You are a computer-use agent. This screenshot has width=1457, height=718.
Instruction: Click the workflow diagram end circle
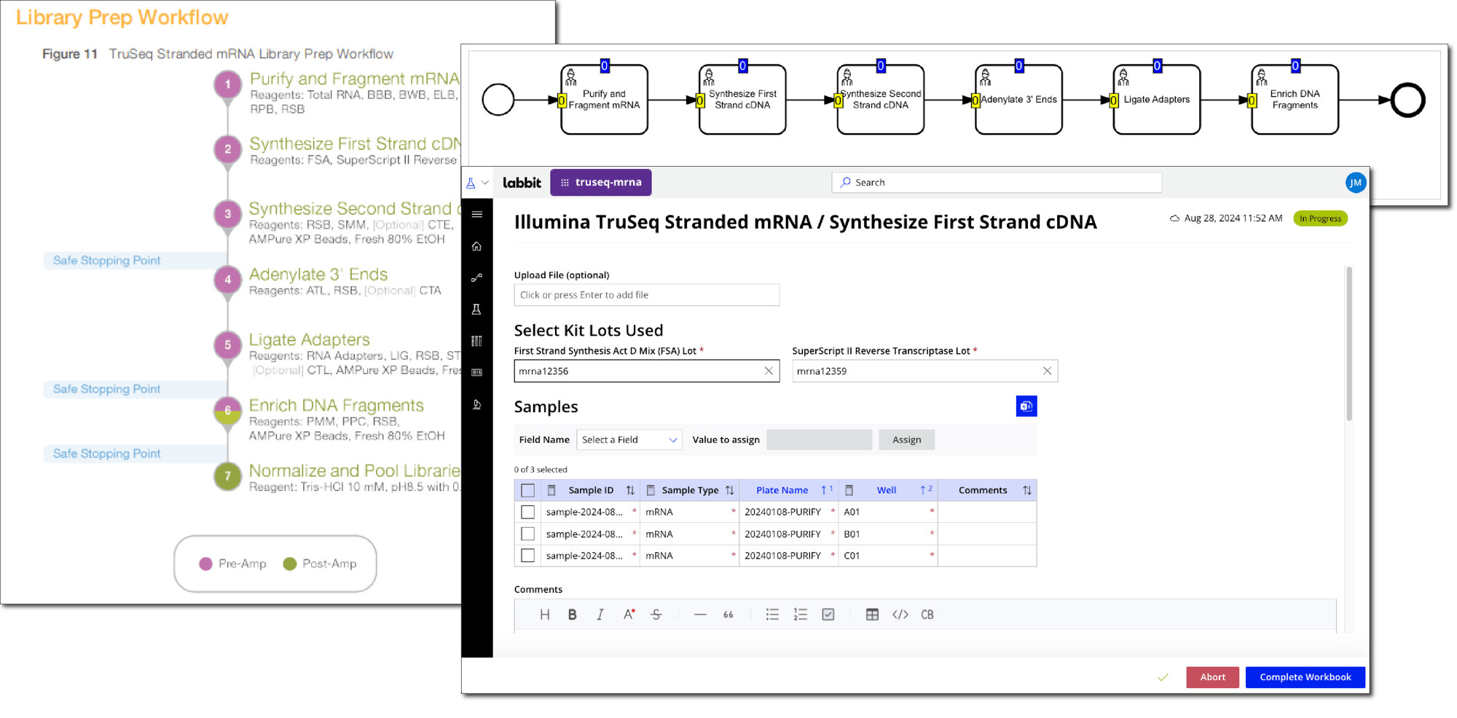(x=1407, y=100)
